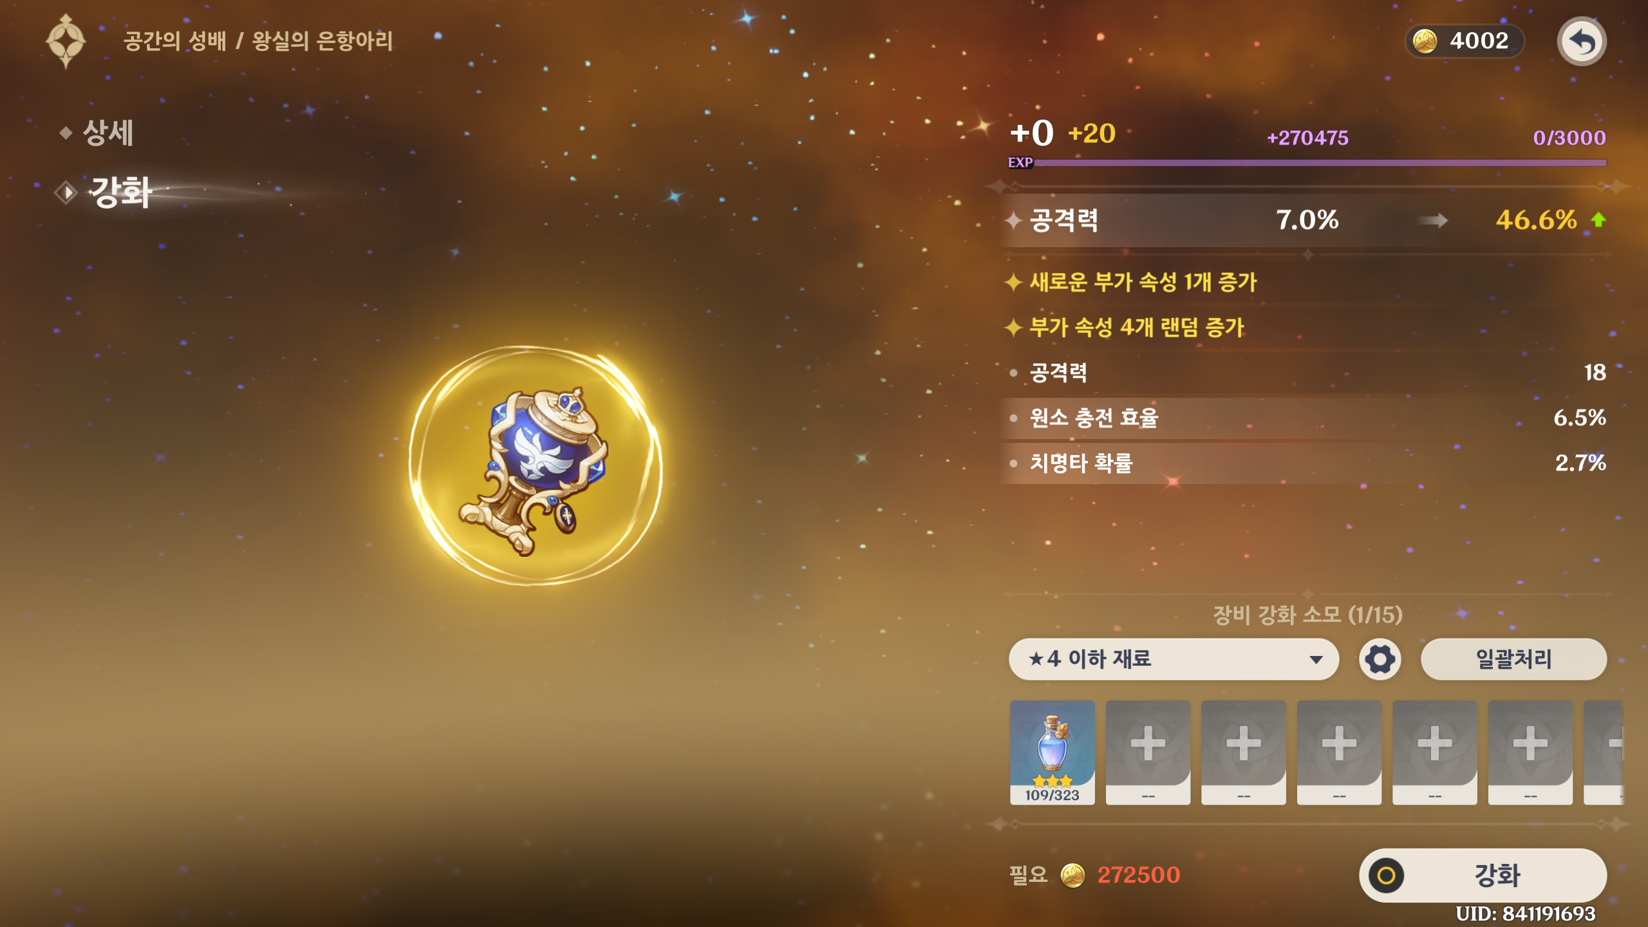Add material in fifth empty plus slot
Viewport: 1648px width, 927px height.
[1530, 752]
